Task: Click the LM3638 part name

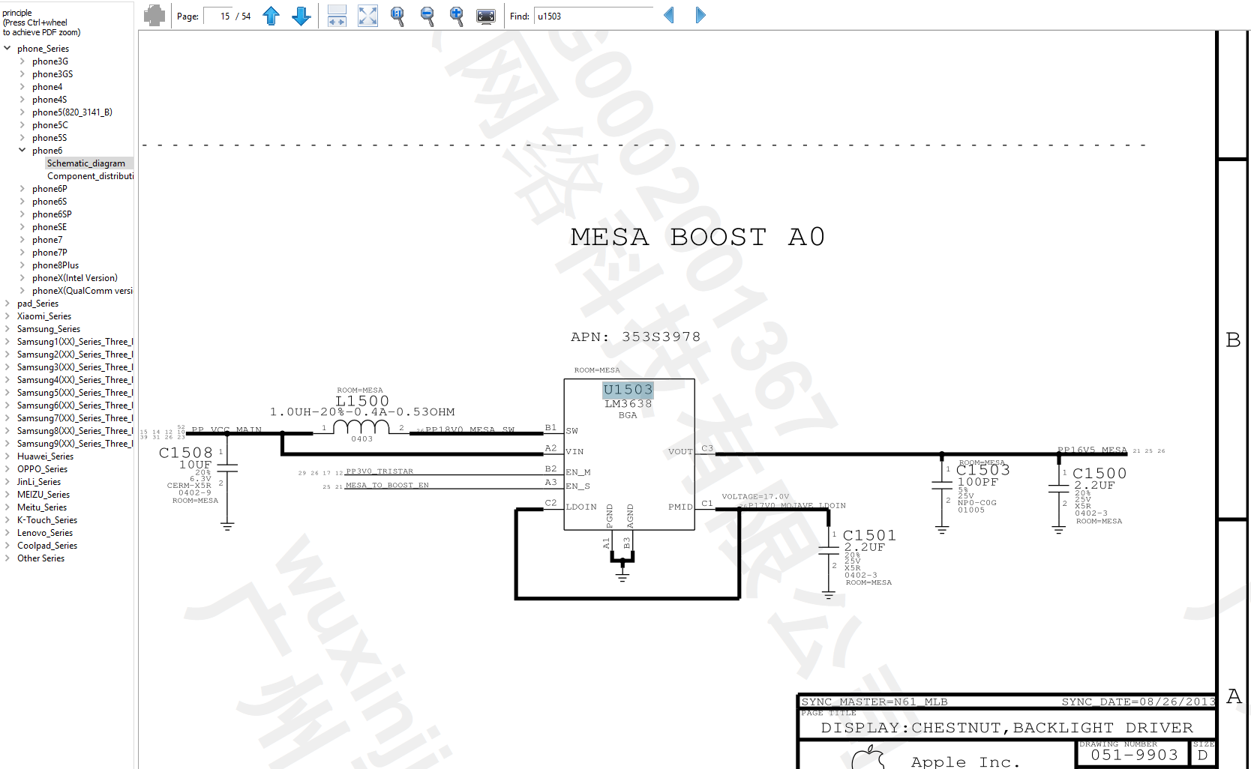Action: pyautogui.click(x=628, y=404)
